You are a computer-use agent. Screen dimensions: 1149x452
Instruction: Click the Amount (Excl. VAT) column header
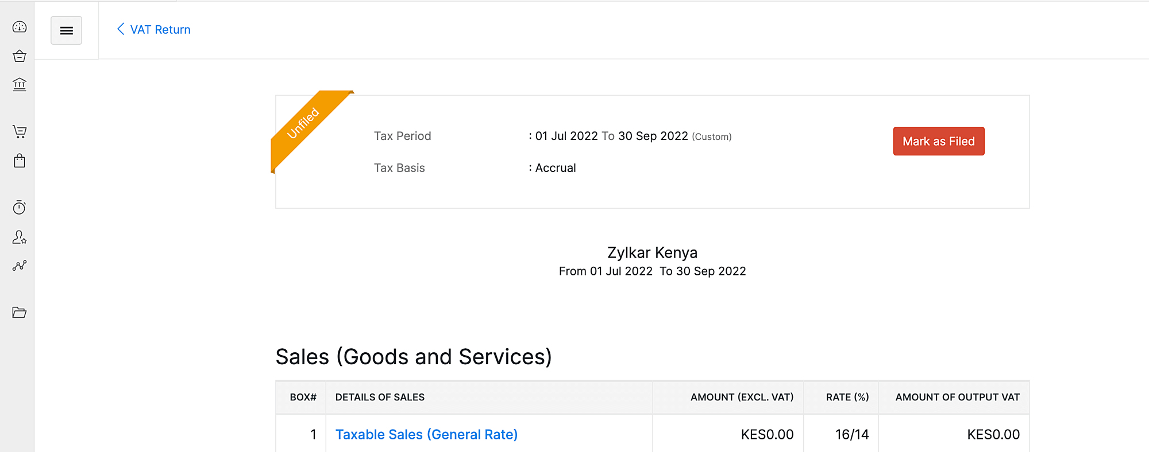742,397
